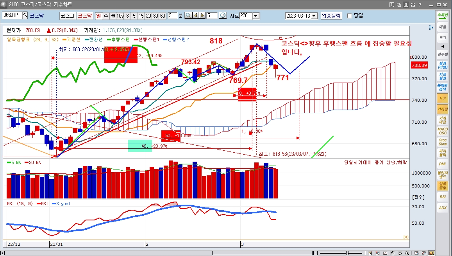Click the ADX indicator button
Image resolution: width=452 pixels, height=256 pixels.
point(443,208)
